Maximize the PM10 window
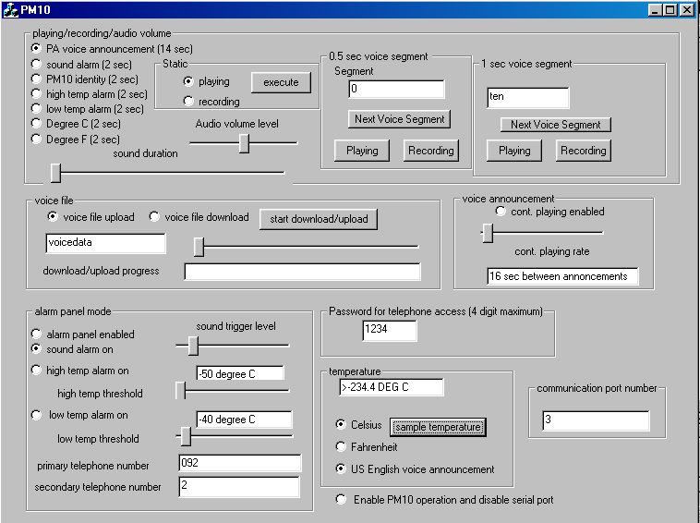 (x=670, y=9)
